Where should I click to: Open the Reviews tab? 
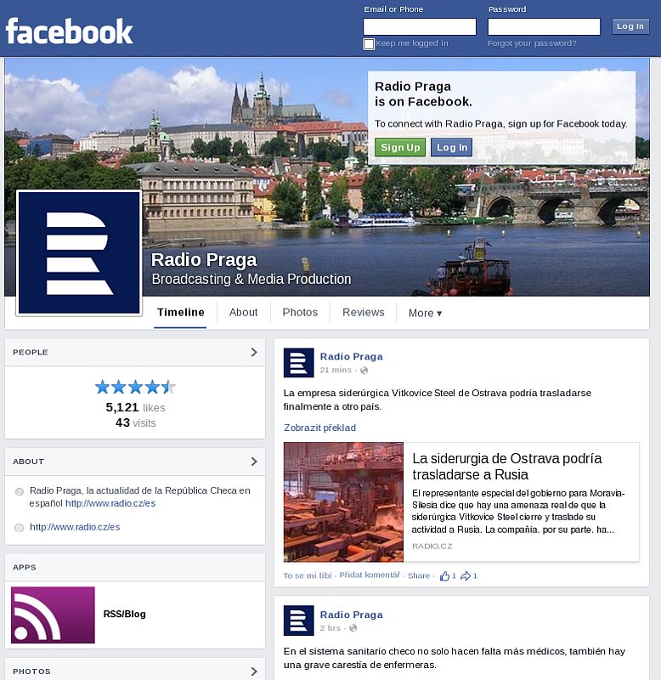click(x=364, y=313)
